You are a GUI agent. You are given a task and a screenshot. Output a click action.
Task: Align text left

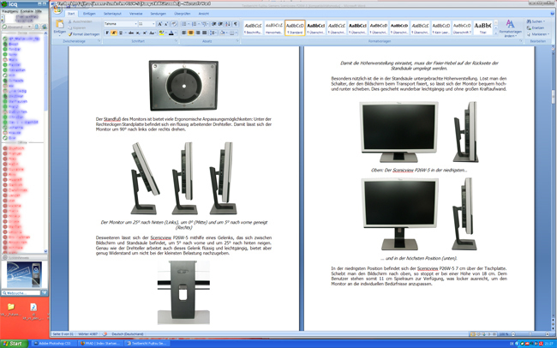coord(184,33)
